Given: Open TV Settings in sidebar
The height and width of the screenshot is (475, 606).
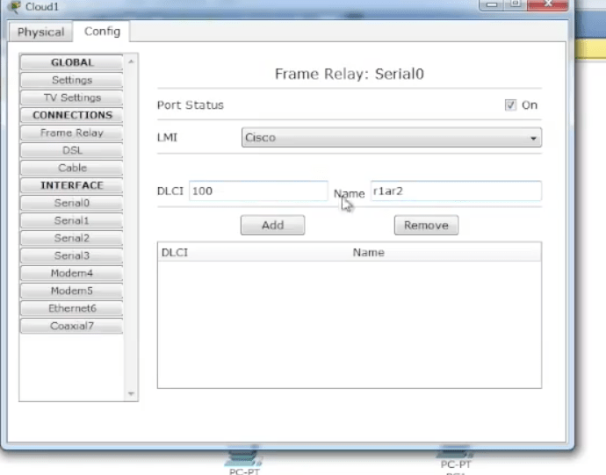Looking at the screenshot, I should tap(72, 97).
